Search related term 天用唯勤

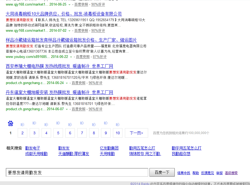coord(107,154)
